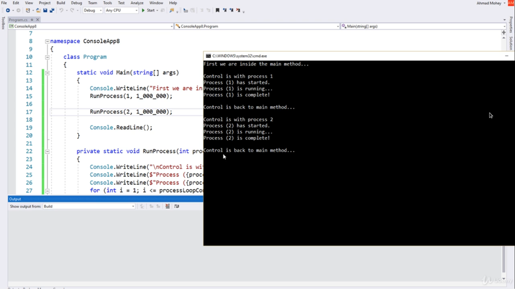Viewport: 515px width, 289px height.
Task: Start debugging with the green Start button
Action: click(148, 10)
